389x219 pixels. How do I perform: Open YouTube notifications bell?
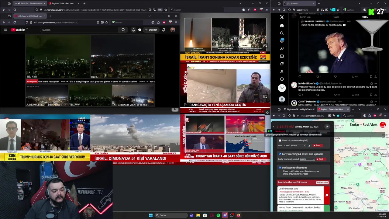(164, 30)
